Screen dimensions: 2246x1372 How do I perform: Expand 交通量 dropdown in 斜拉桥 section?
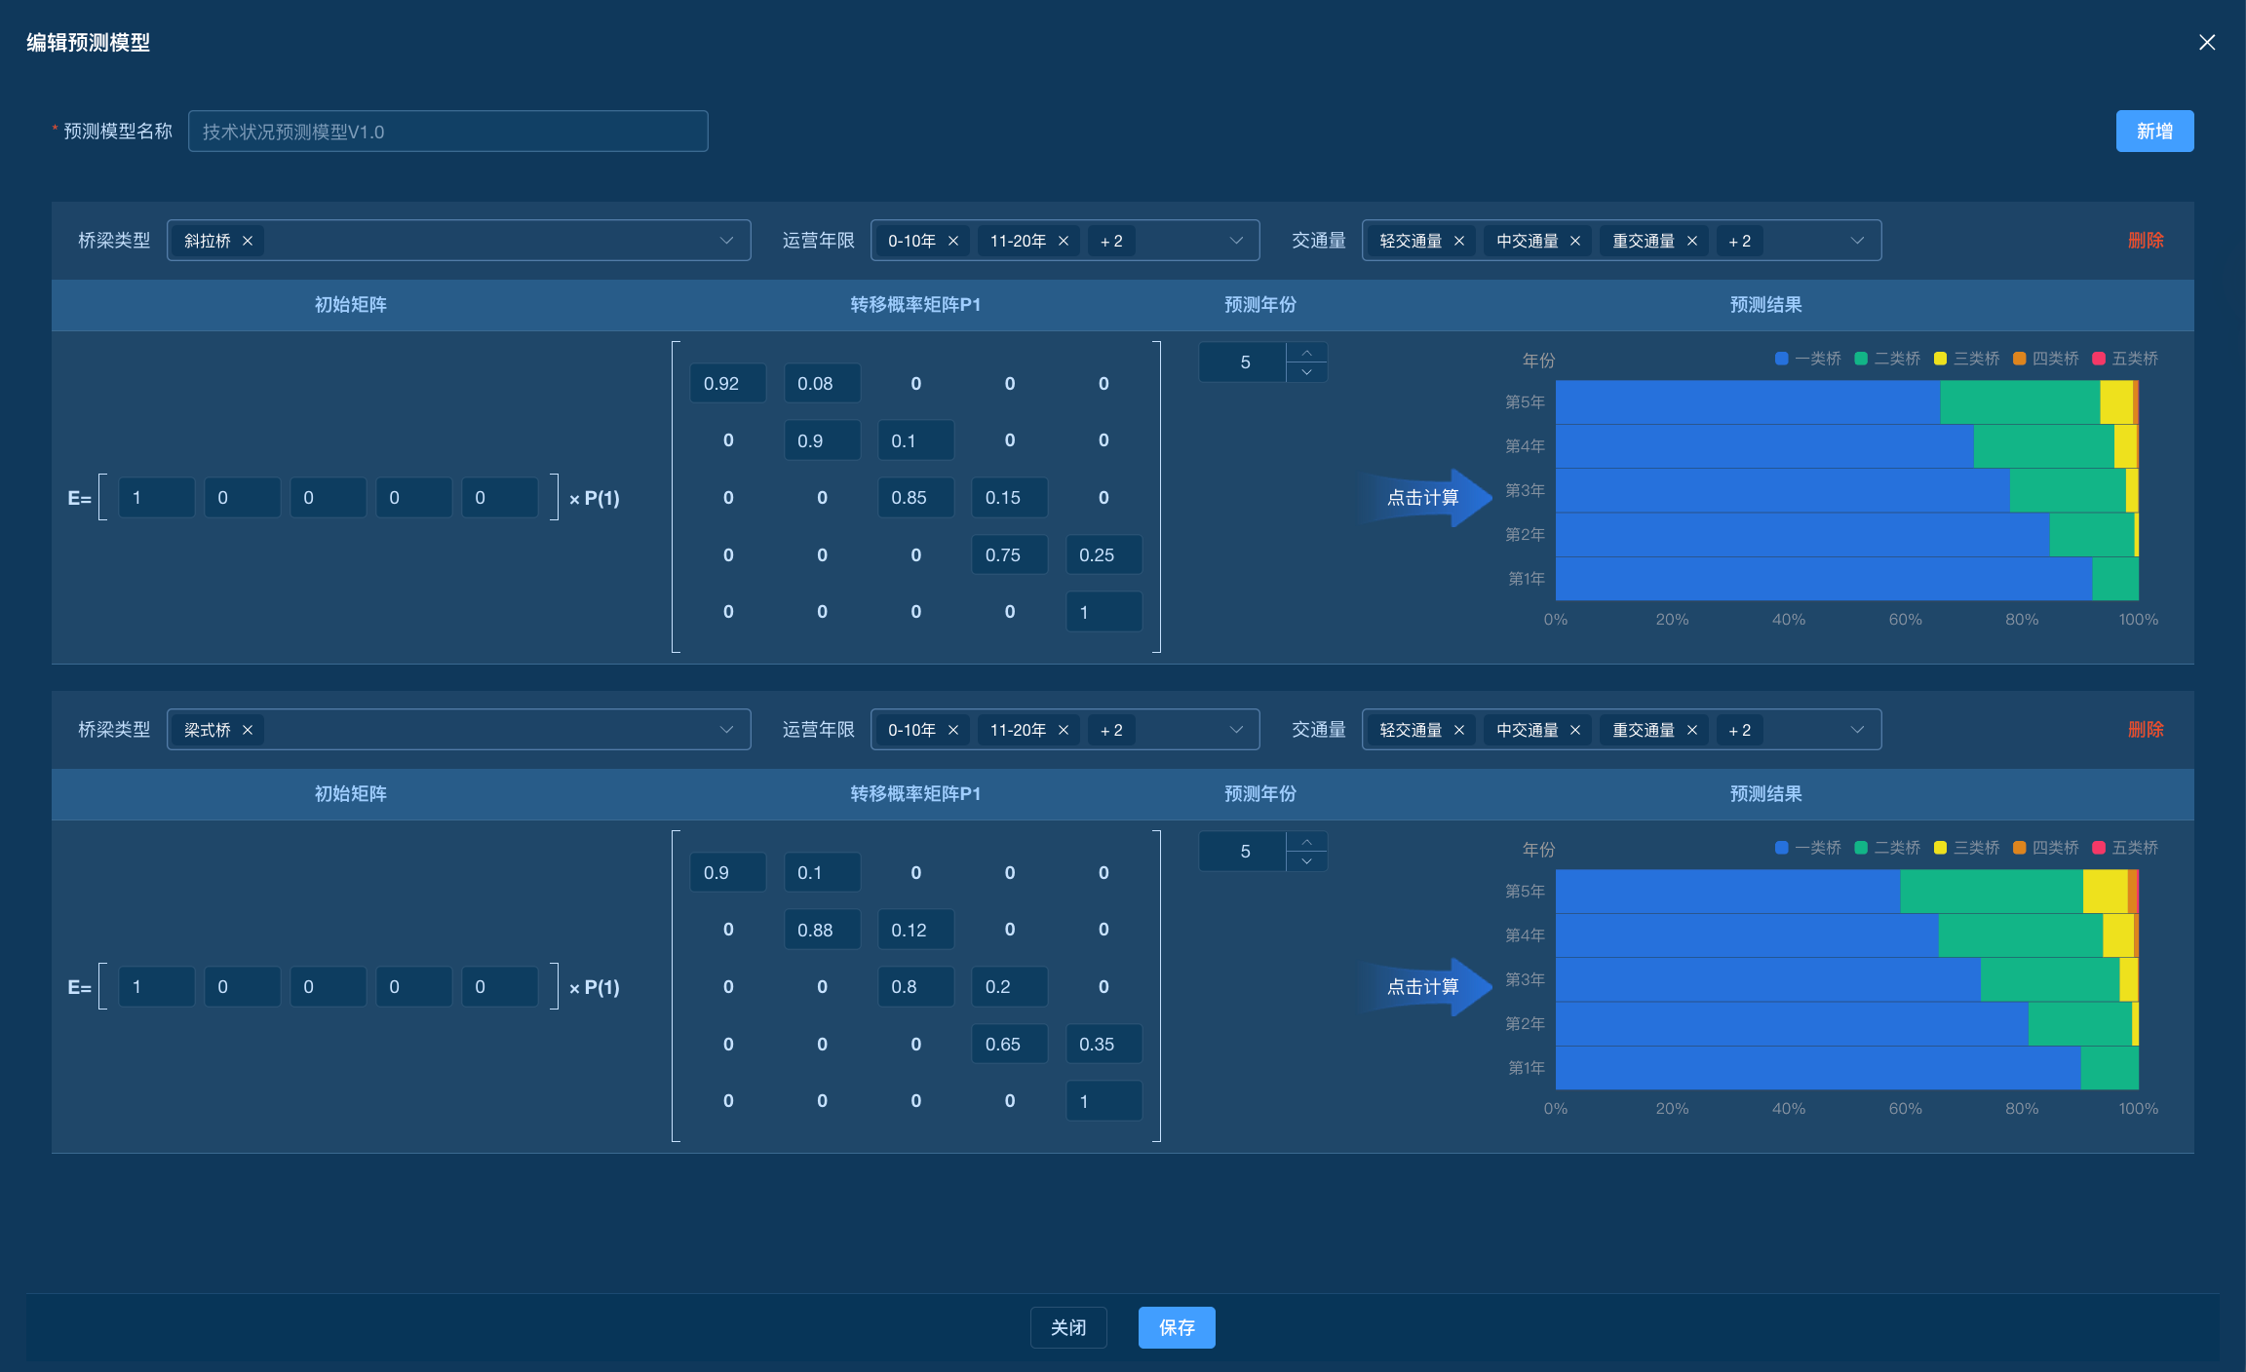(1857, 241)
